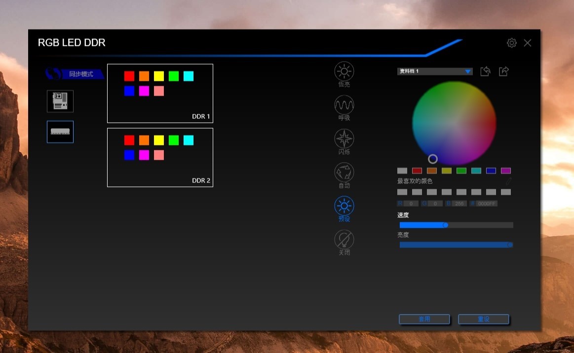Image resolution: width=574 pixels, height=353 pixels.
Task: Turn off LEDs with the 关闭 icon
Action: click(x=344, y=240)
